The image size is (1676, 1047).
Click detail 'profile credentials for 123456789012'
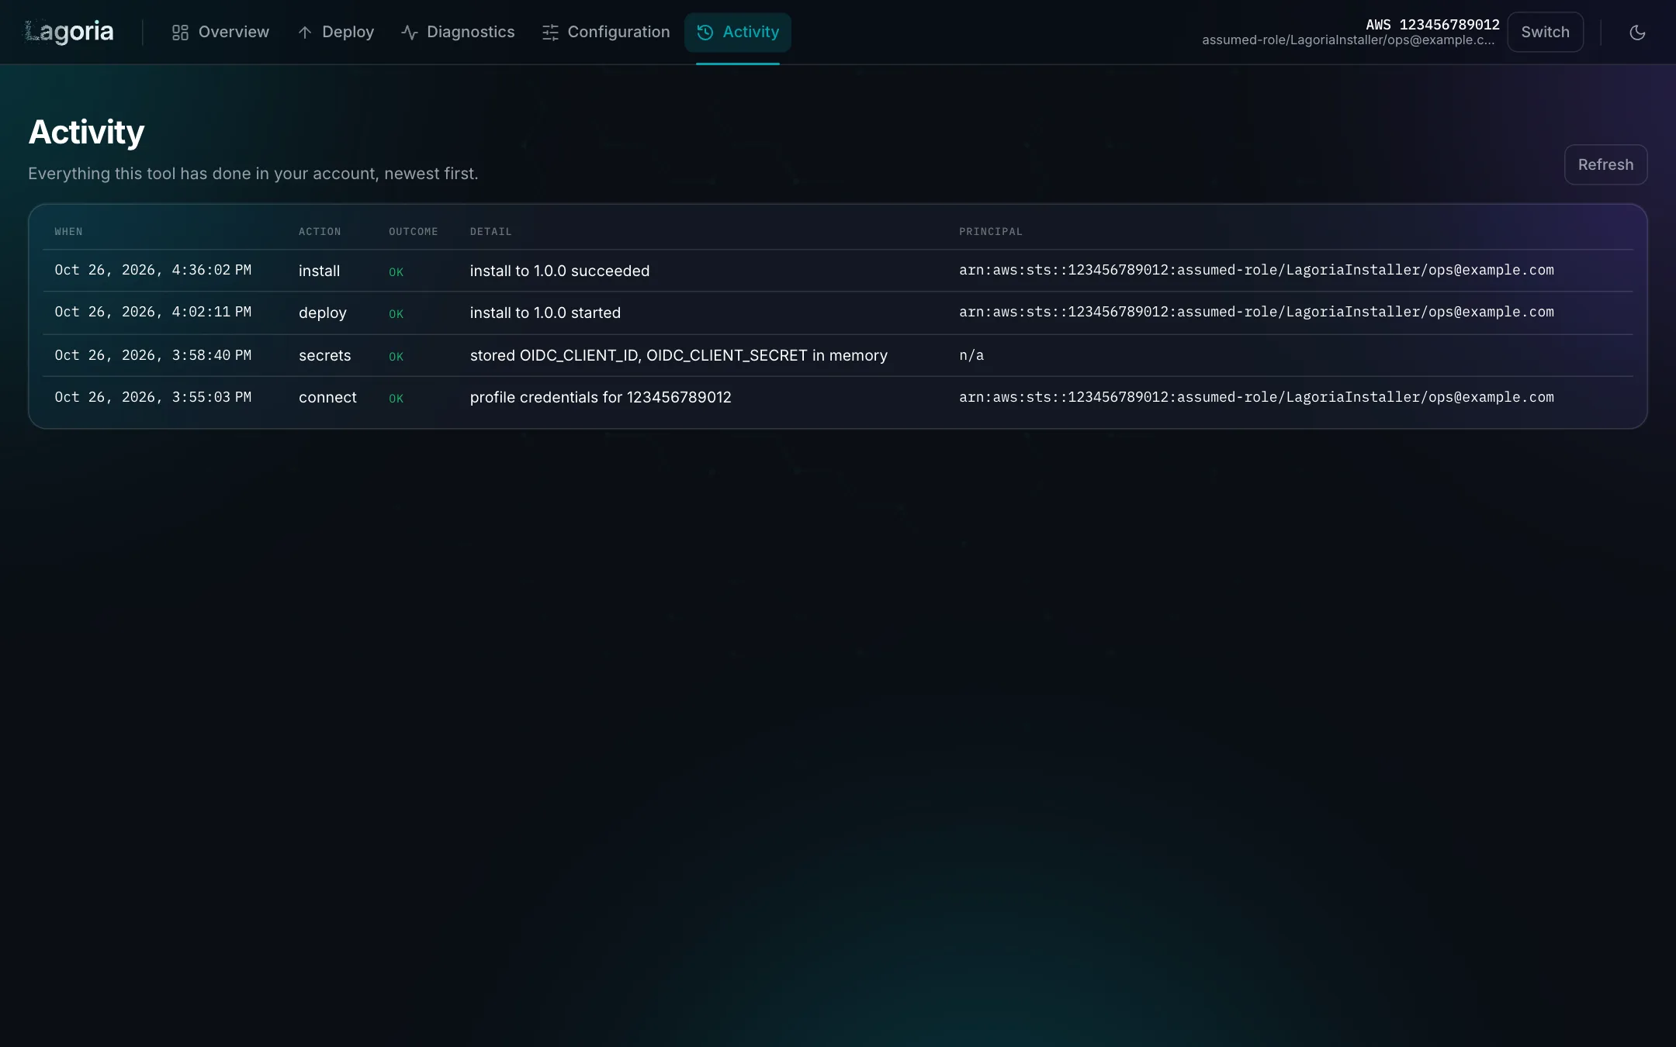601,397
